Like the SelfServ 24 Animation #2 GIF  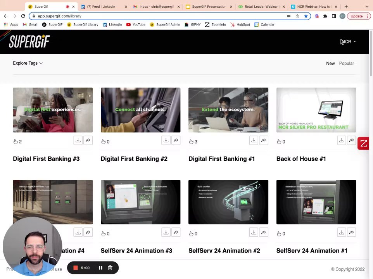tap(191, 234)
